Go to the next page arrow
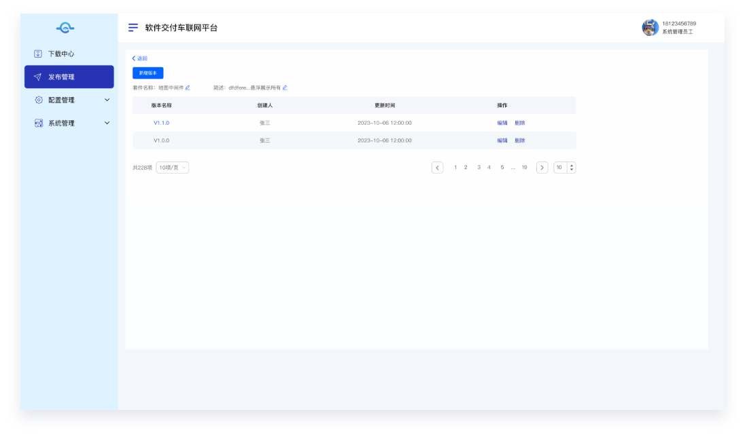 point(542,168)
